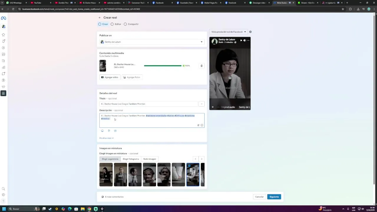The width and height of the screenshot is (377, 212).
Task: Expand Mostrar más options
Action: click(106, 138)
